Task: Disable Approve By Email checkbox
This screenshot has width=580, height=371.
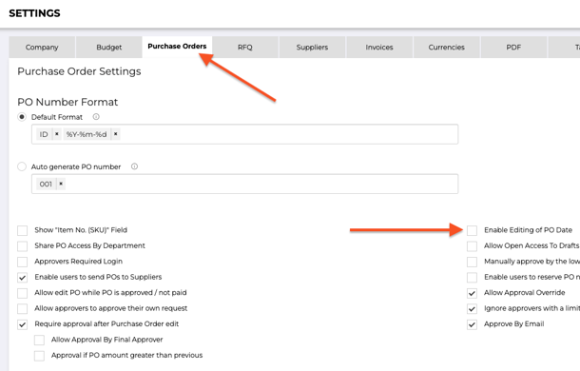Action: 472,324
